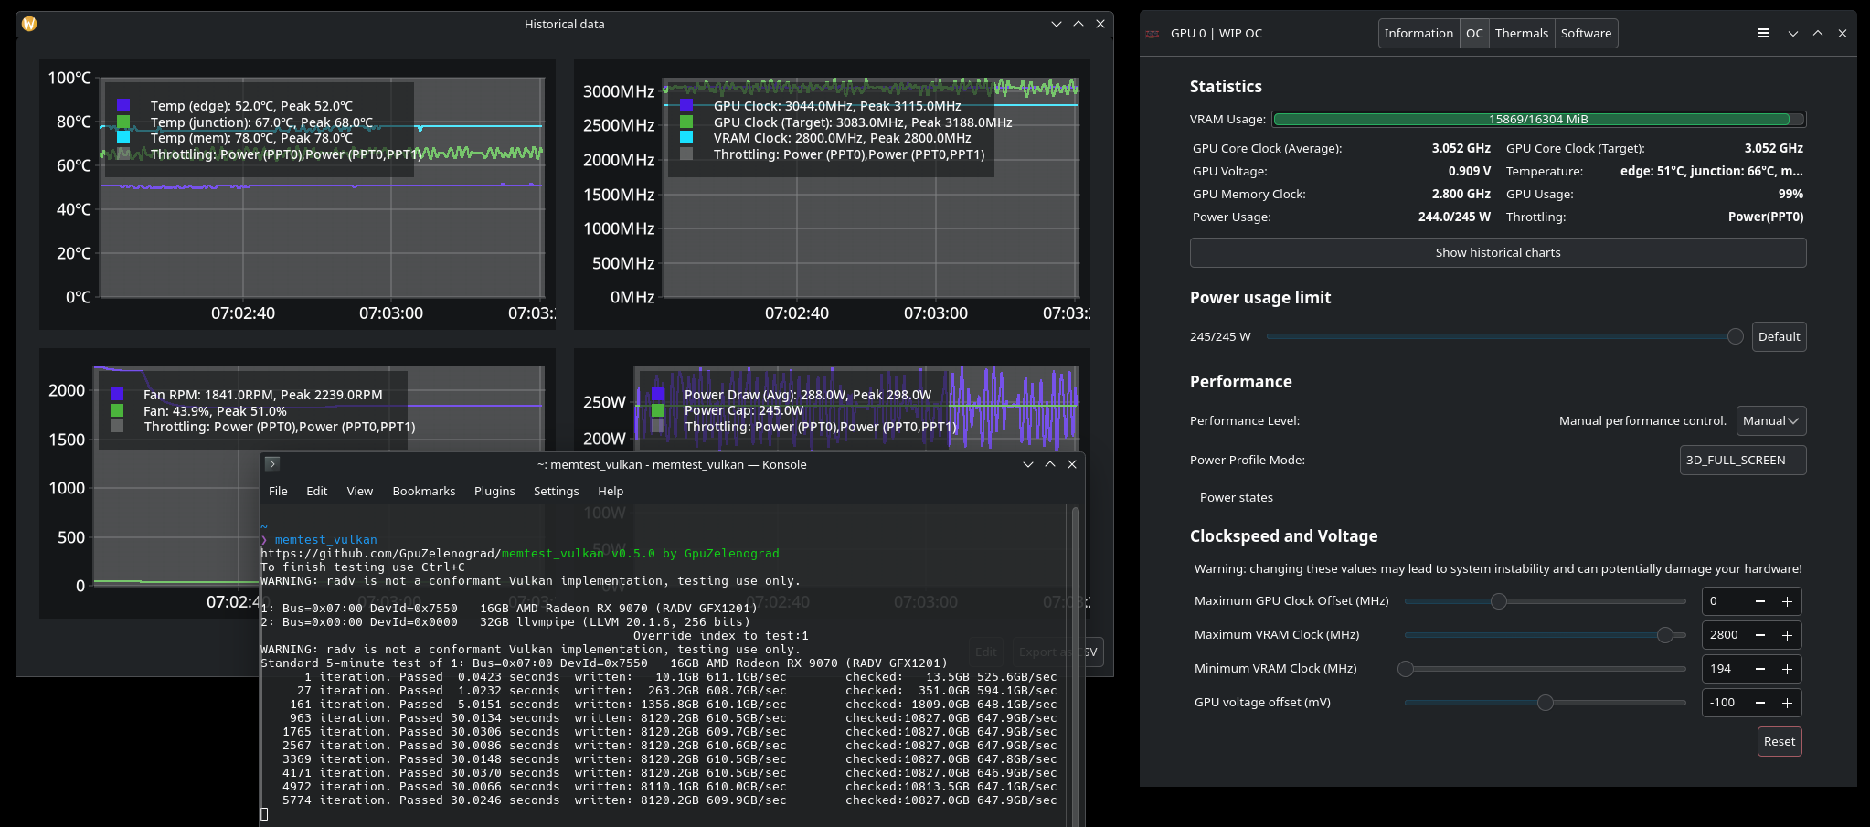
Task: Click the Minimum VRAM Clock slider handle
Action: pyautogui.click(x=1406, y=669)
